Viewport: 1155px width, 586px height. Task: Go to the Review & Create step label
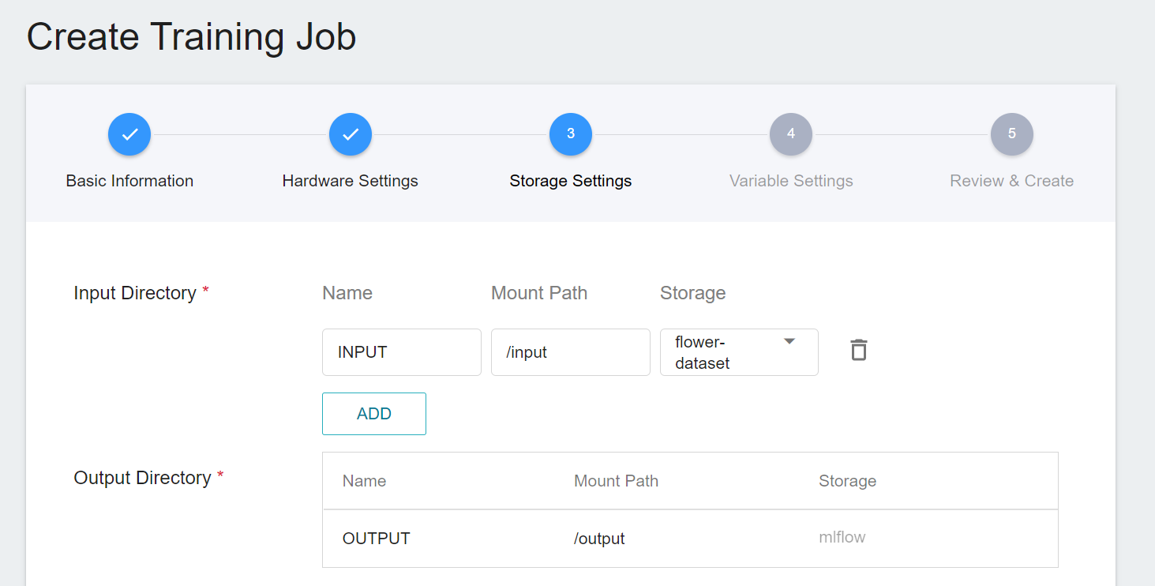coord(1012,181)
